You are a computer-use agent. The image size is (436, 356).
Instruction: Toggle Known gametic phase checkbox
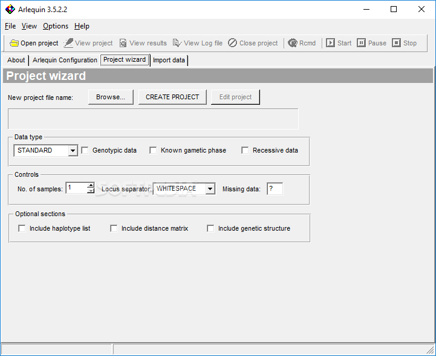(153, 150)
